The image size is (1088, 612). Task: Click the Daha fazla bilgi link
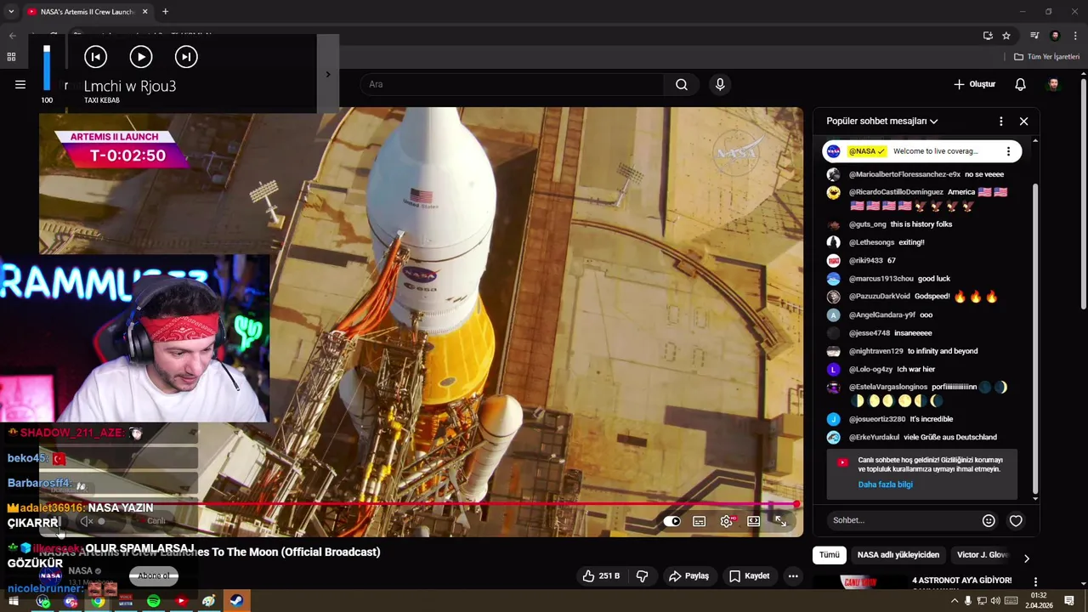885,484
